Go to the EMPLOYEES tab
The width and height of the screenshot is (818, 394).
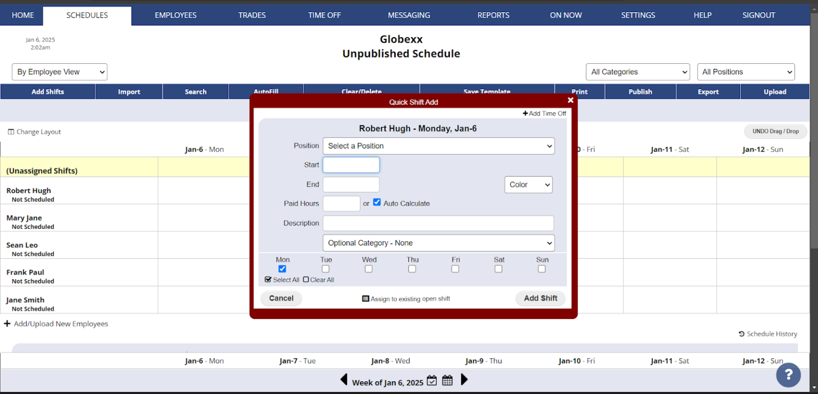(x=176, y=15)
